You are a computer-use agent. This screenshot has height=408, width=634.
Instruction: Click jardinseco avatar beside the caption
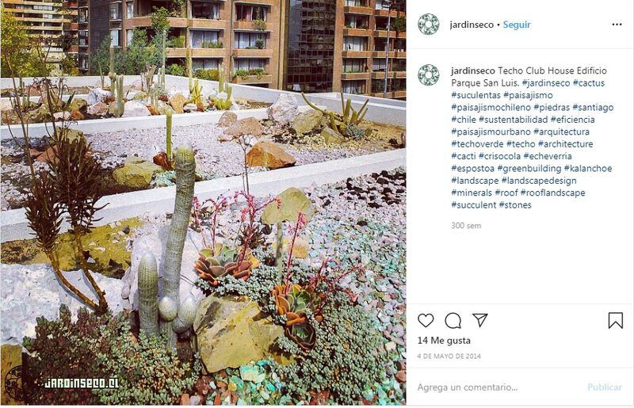coord(429,74)
